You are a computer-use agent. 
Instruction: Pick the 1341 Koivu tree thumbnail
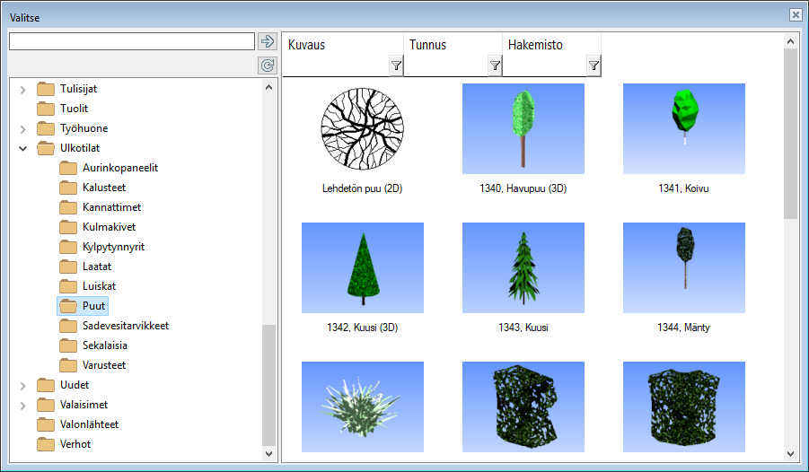click(x=683, y=129)
